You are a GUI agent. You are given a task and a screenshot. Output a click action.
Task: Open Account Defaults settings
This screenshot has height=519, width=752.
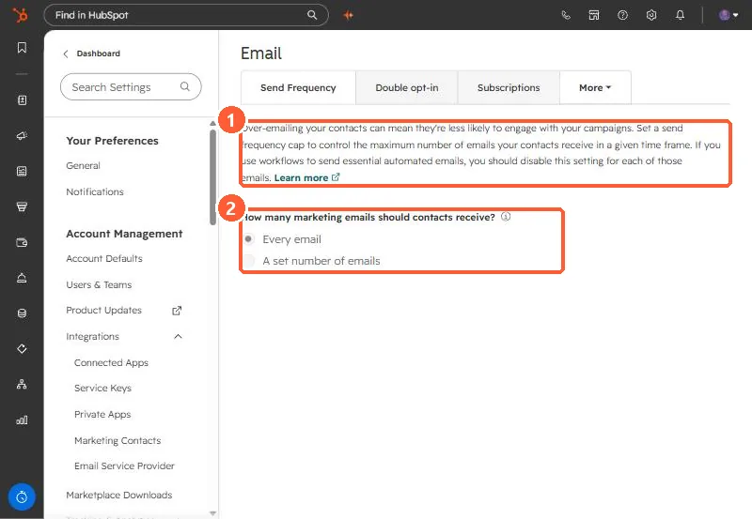coord(104,258)
